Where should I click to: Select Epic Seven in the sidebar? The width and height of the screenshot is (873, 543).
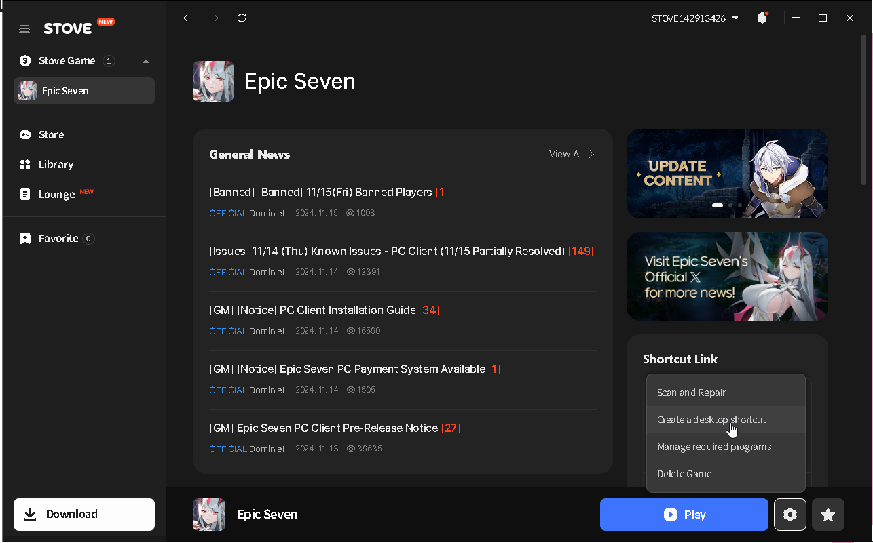tap(84, 91)
